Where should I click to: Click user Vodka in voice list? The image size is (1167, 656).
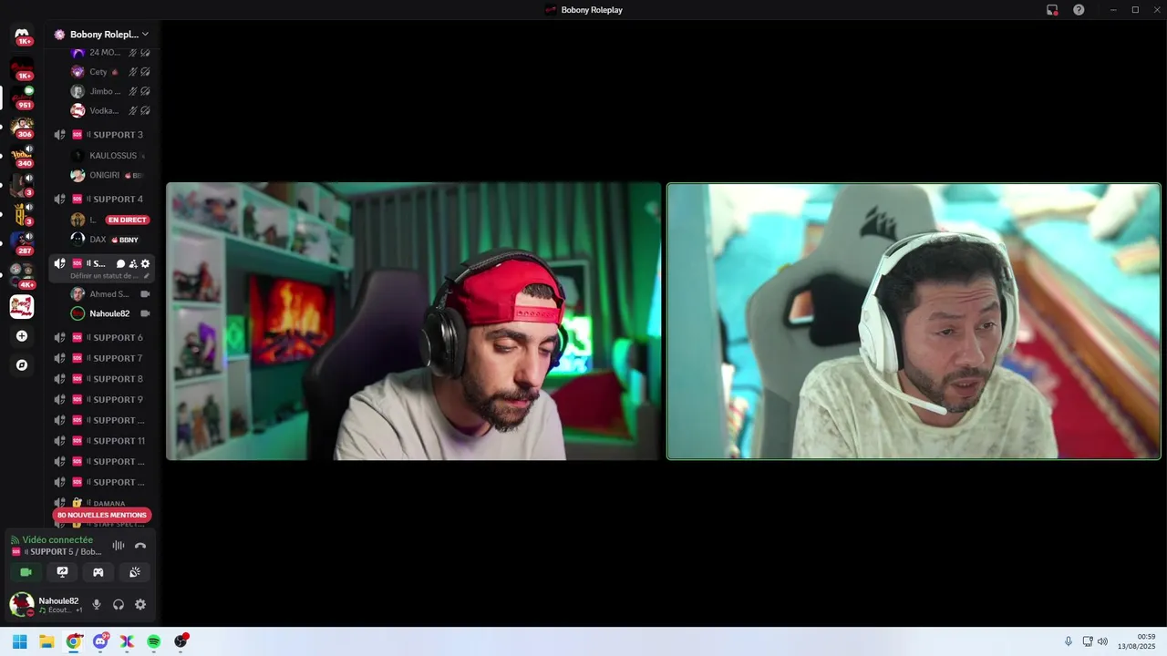coord(110,111)
